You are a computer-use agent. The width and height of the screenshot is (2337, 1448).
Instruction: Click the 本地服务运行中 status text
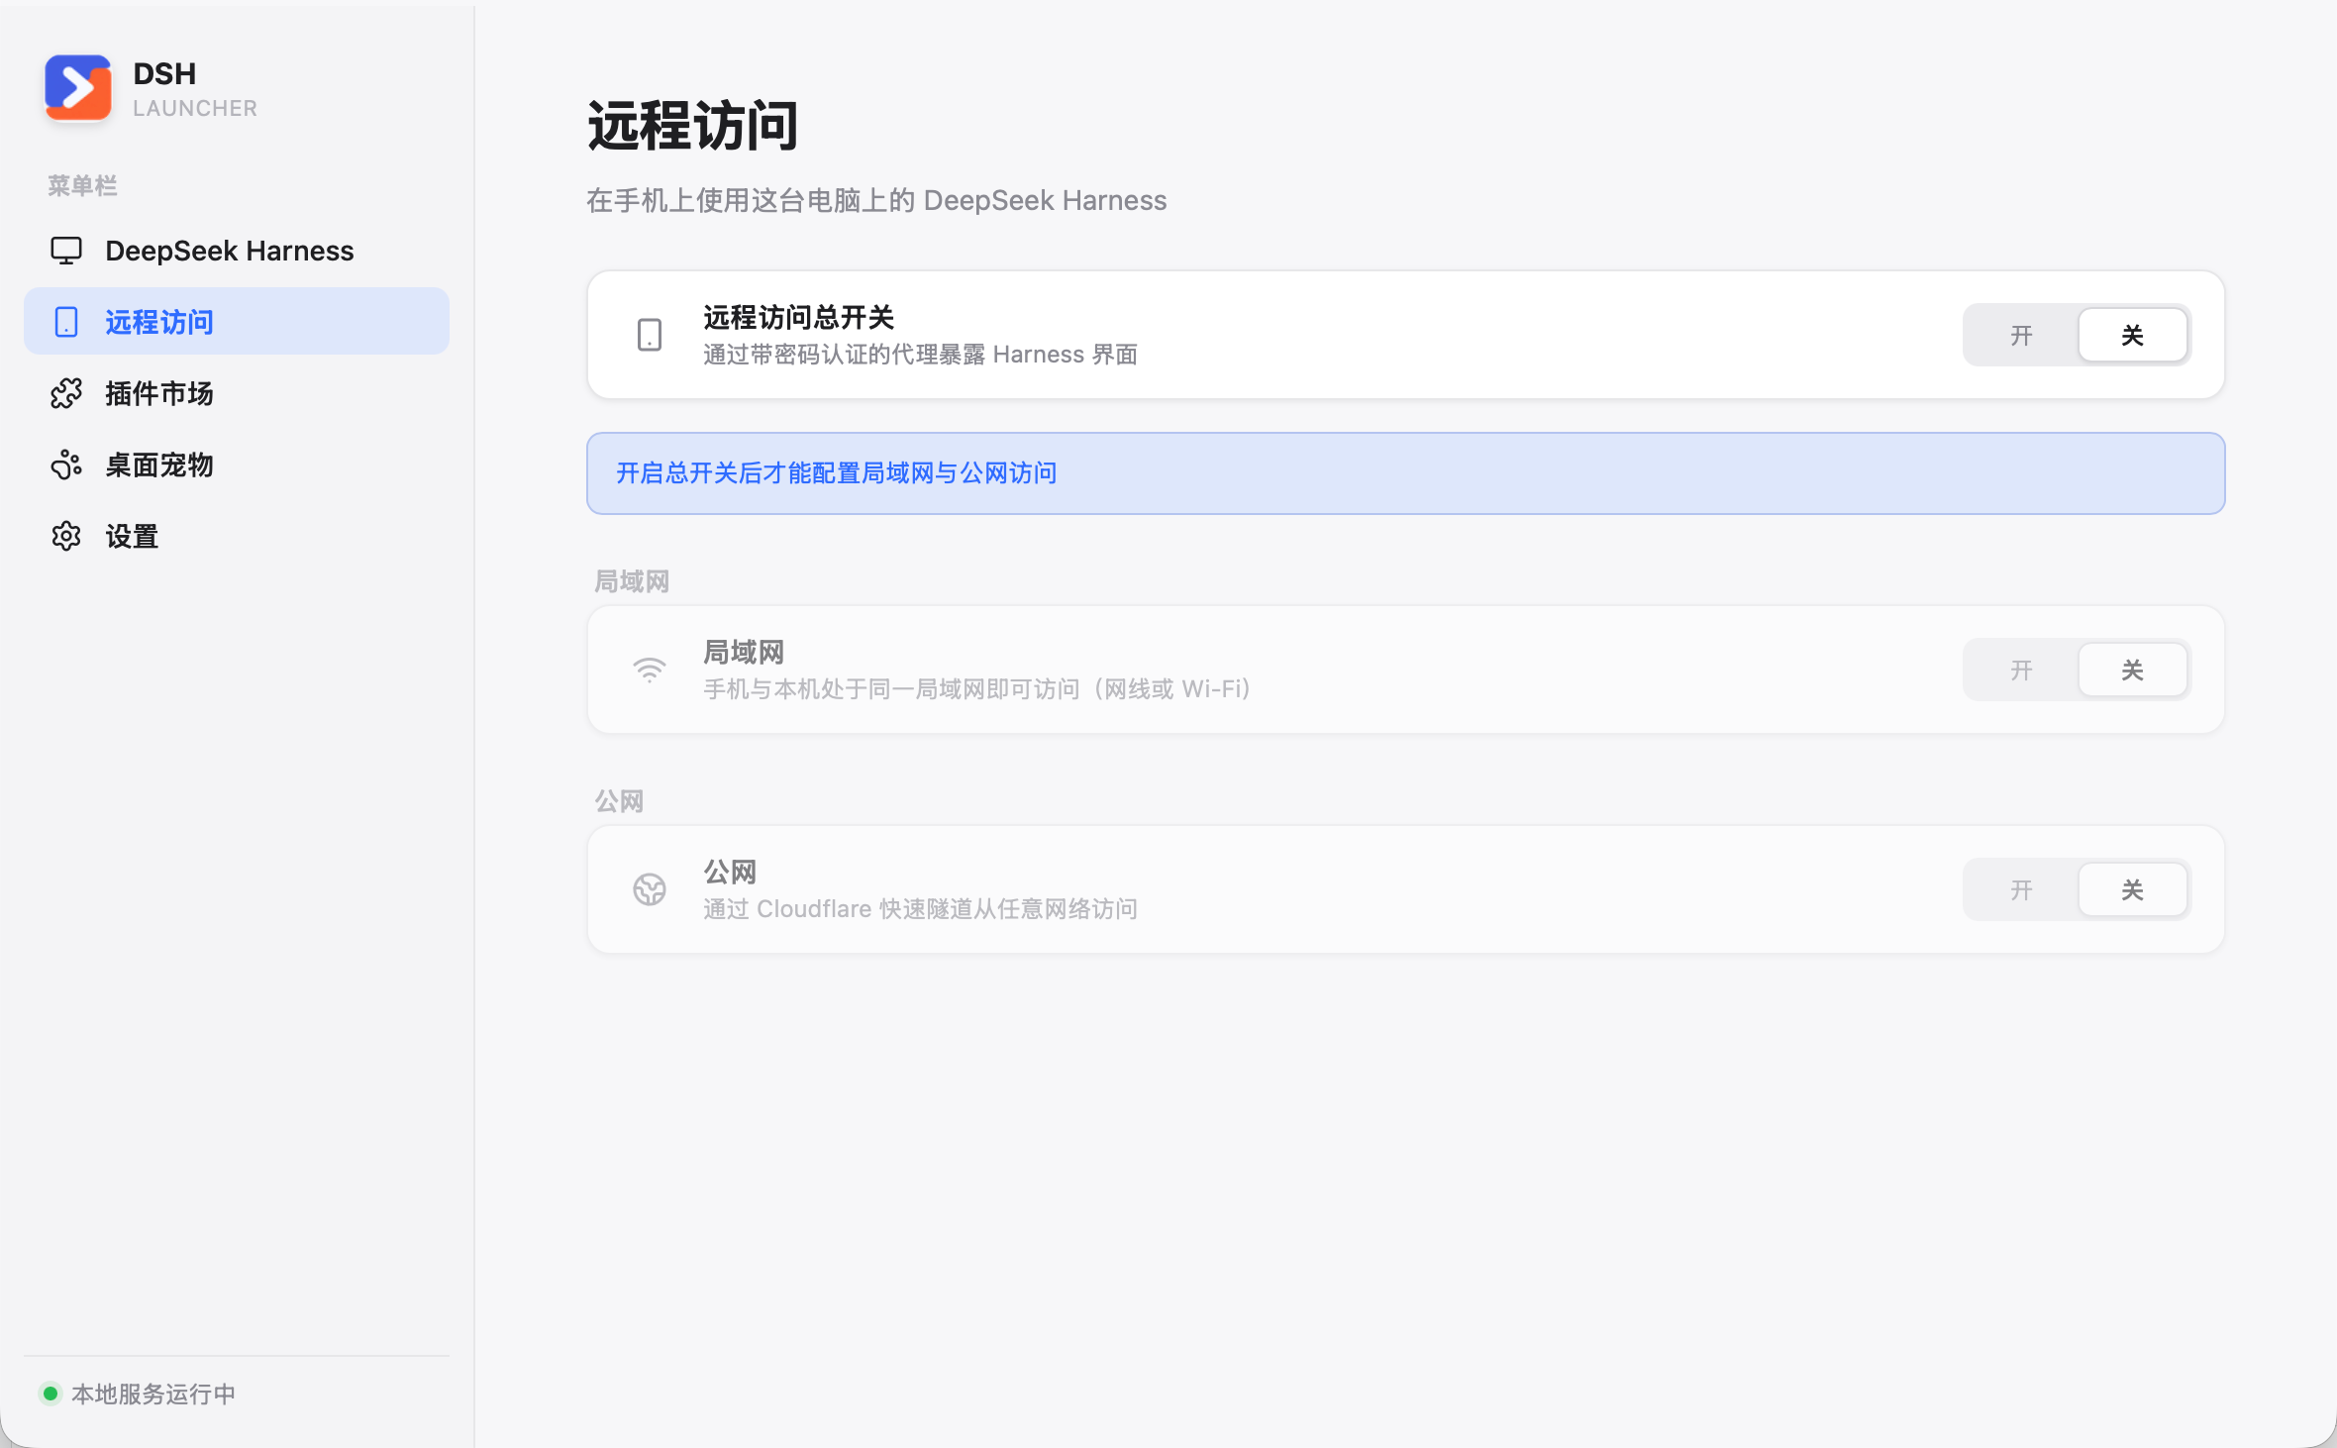coord(153,1394)
